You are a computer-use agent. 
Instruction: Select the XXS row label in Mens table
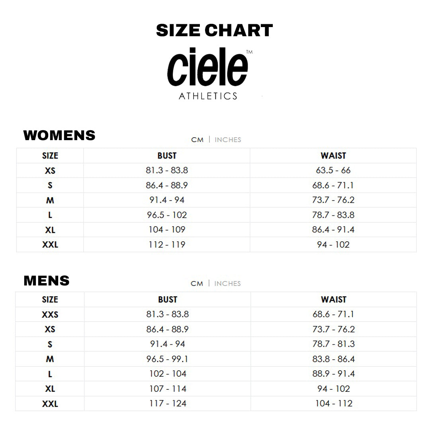coord(50,315)
